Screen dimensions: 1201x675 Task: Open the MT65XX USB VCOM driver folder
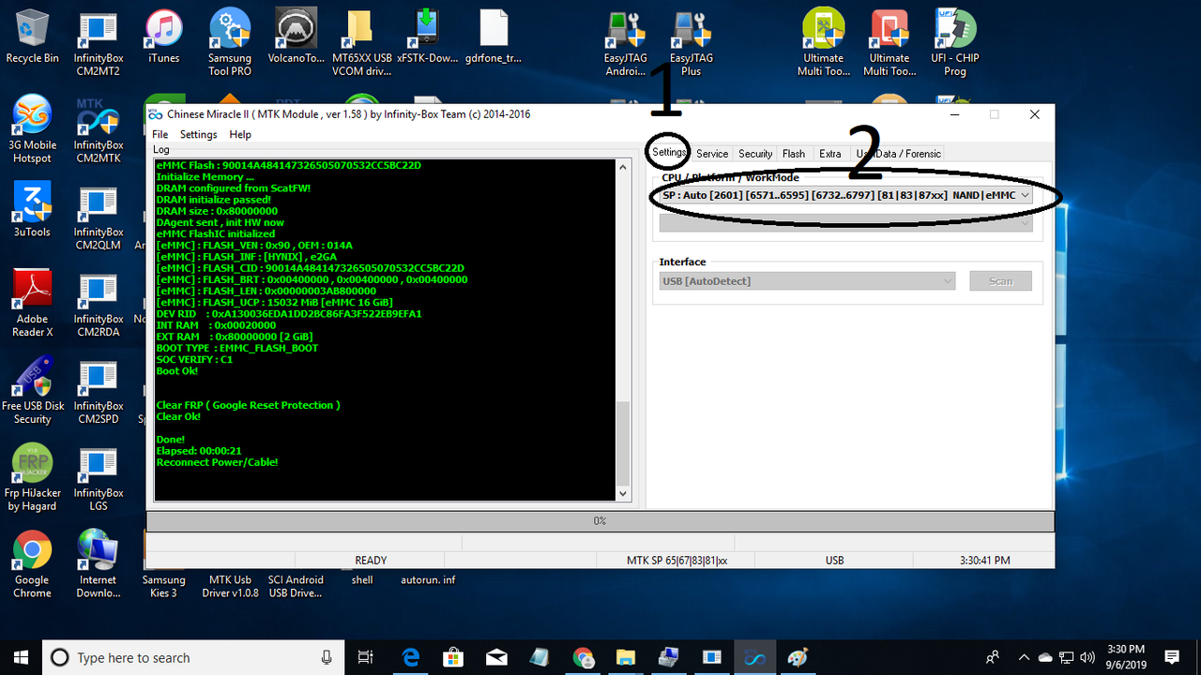(361, 42)
